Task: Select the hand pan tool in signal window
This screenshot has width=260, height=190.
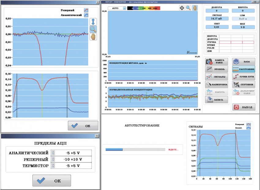Action: (x=93, y=37)
